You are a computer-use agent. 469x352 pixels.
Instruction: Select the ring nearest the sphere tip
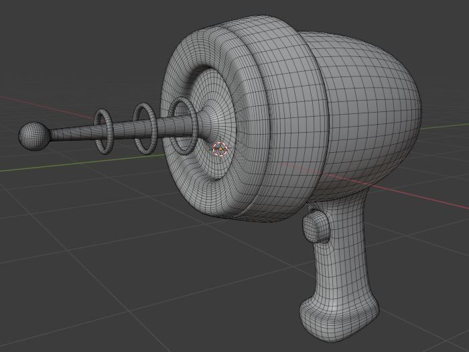point(104,131)
